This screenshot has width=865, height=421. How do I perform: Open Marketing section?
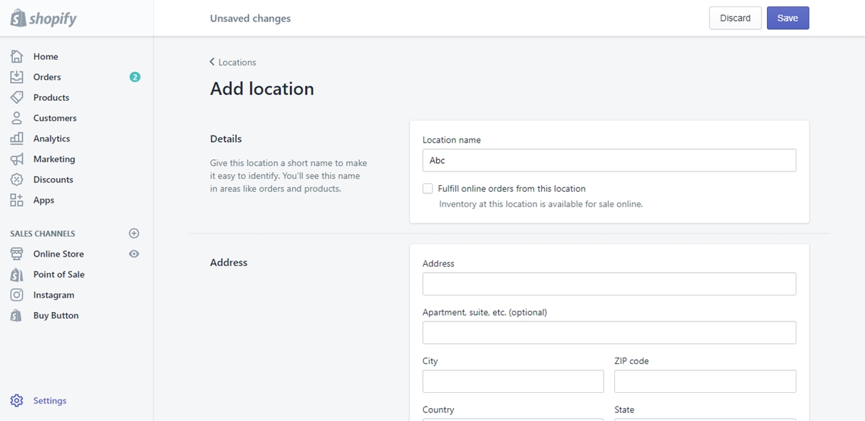pyautogui.click(x=54, y=159)
